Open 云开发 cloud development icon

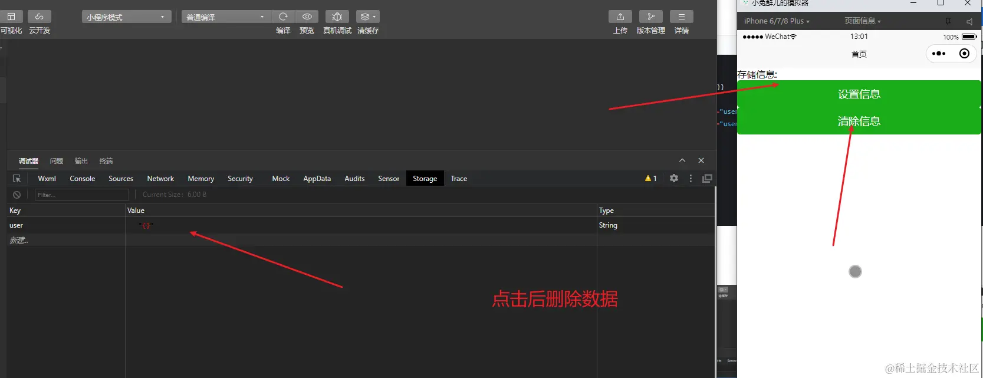point(40,17)
